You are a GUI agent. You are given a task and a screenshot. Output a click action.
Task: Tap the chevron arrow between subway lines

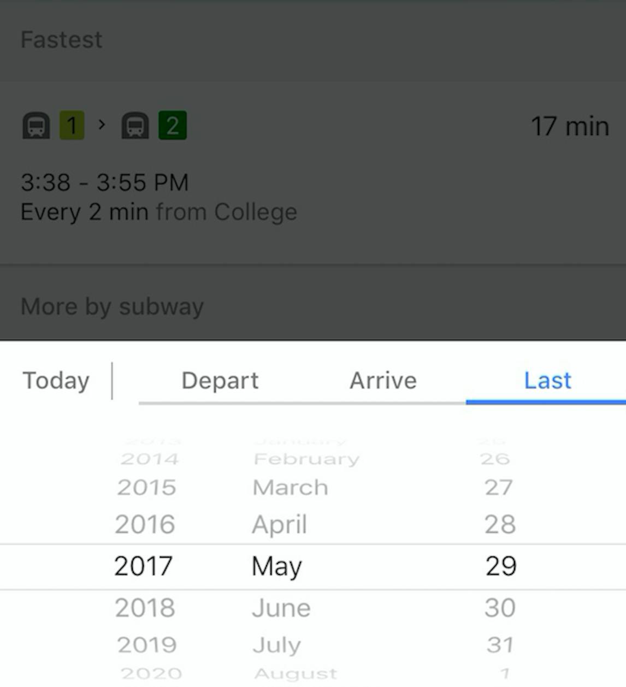[102, 125]
